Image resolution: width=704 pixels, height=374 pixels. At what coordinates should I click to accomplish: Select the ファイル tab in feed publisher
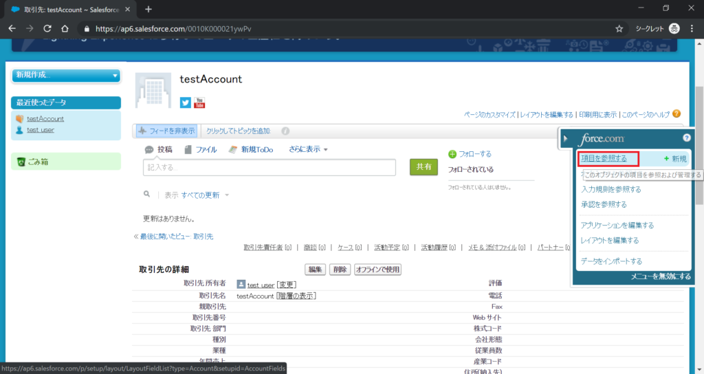click(201, 149)
